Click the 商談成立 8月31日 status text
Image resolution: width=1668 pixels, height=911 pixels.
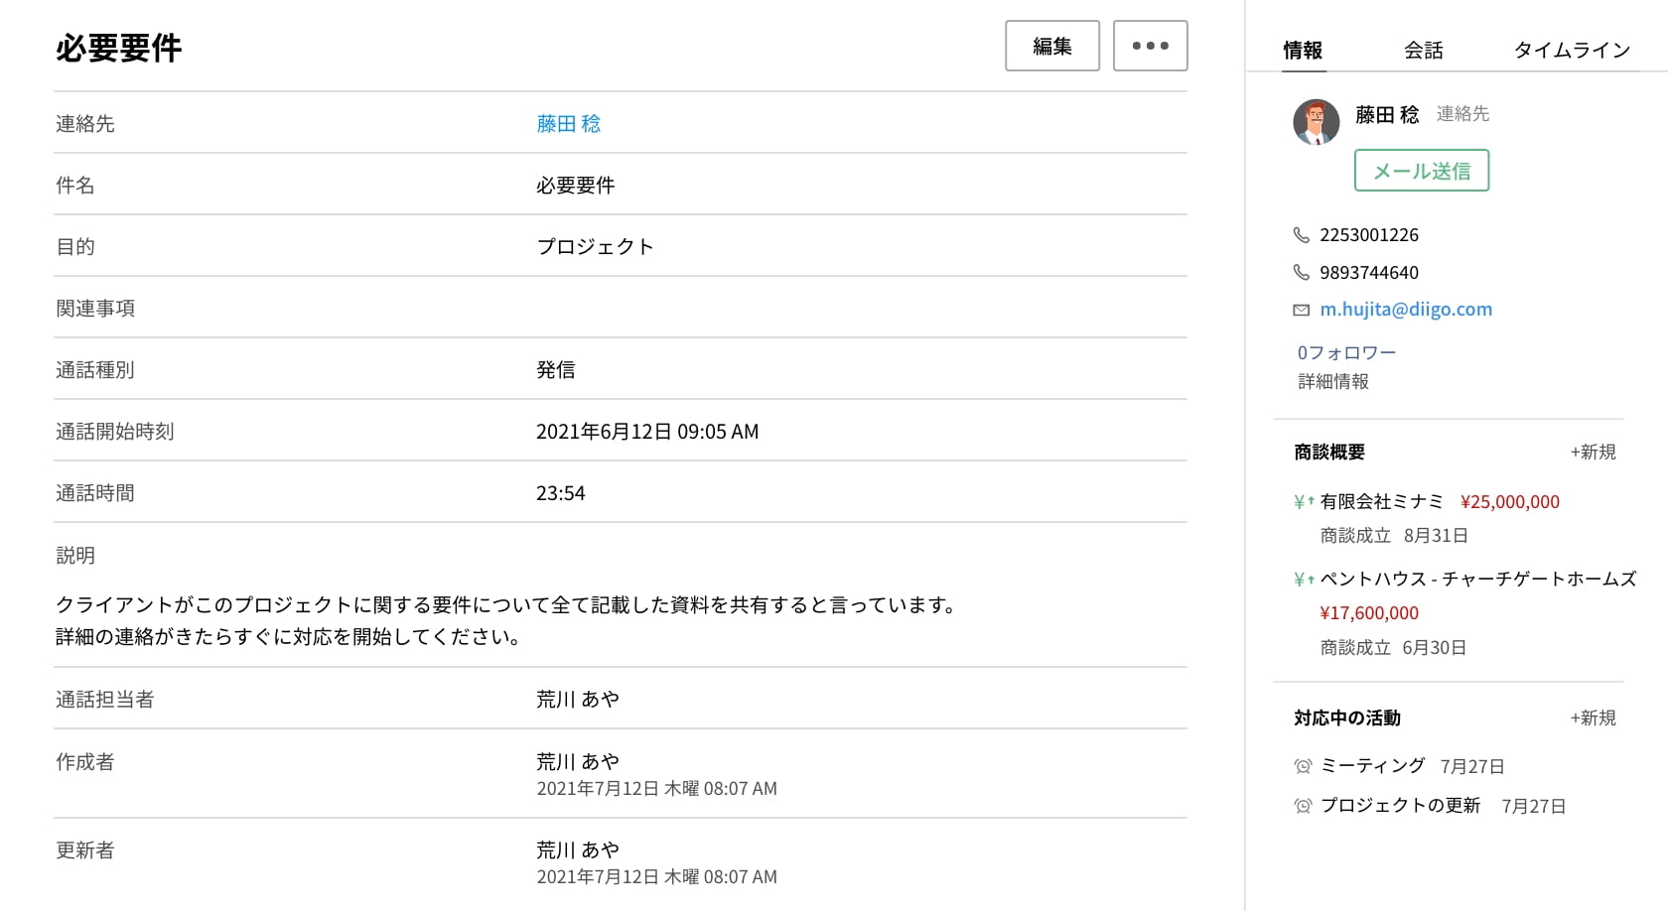pos(1394,536)
